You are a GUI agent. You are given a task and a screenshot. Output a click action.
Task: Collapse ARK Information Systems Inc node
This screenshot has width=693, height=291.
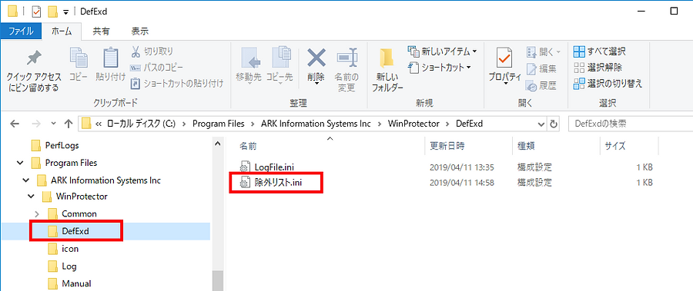25,180
